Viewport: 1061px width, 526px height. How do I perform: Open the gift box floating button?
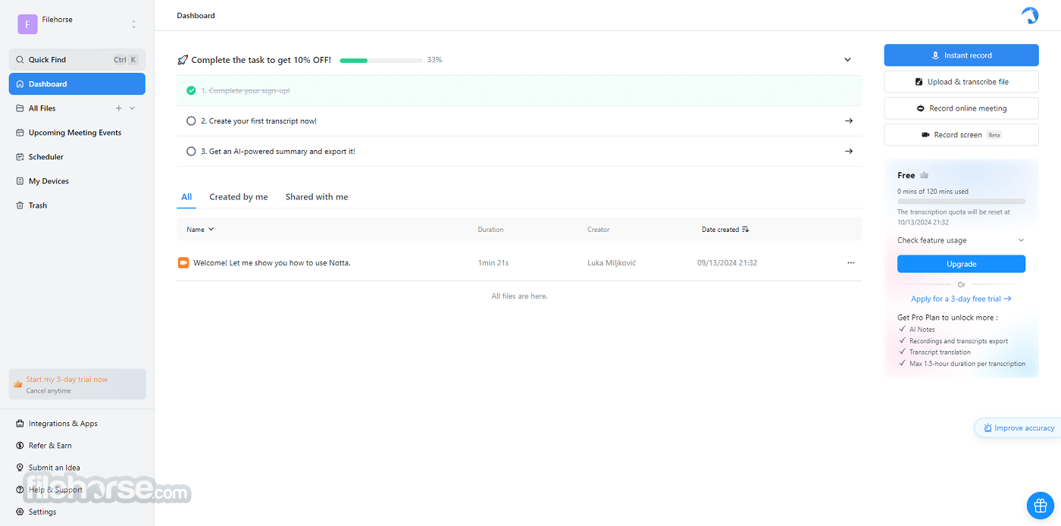pyautogui.click(x=1040, y=504)
